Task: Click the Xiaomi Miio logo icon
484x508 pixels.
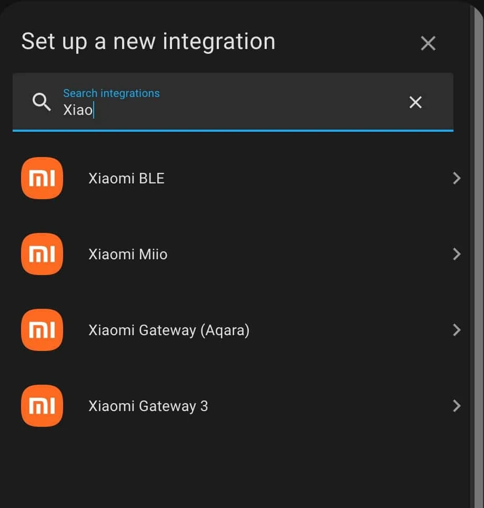Action: click(42, 254)
